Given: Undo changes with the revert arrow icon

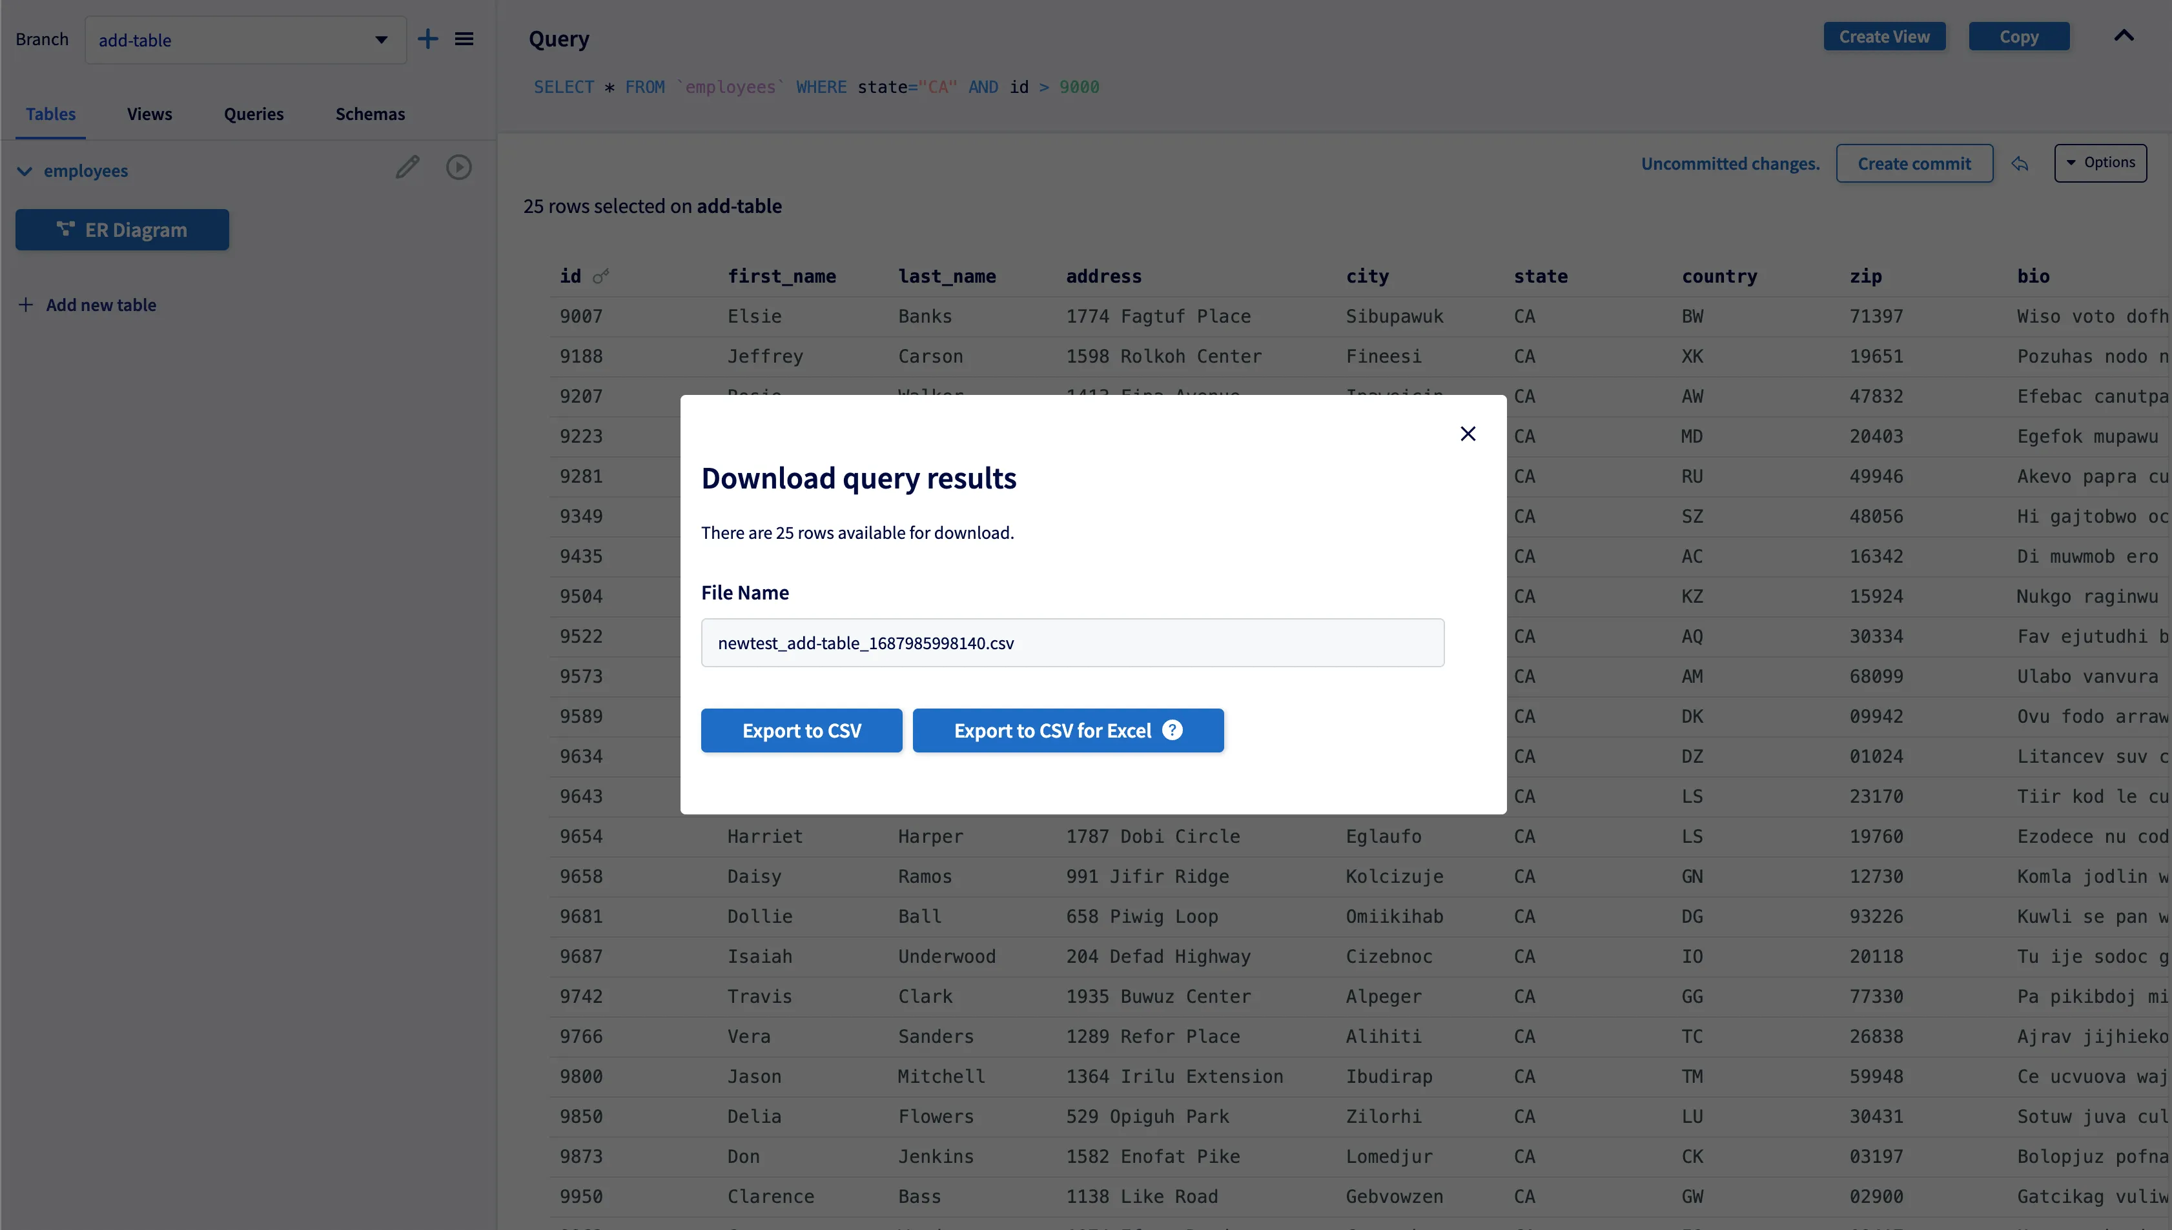Looking at the screenshot, I should [2021, 163].
